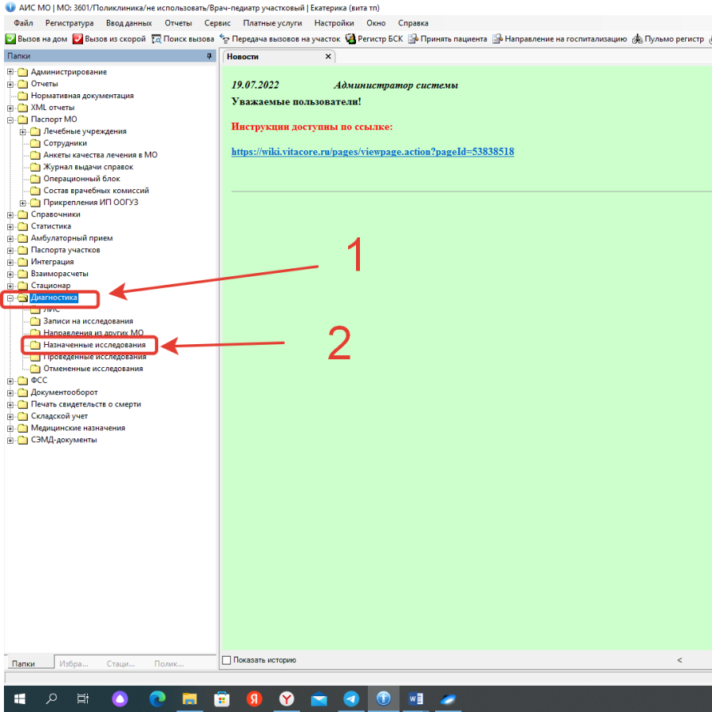Viewport: 712px width, 712px height.
Task: Expand the Справочники folder
Action: pos(10,214)
